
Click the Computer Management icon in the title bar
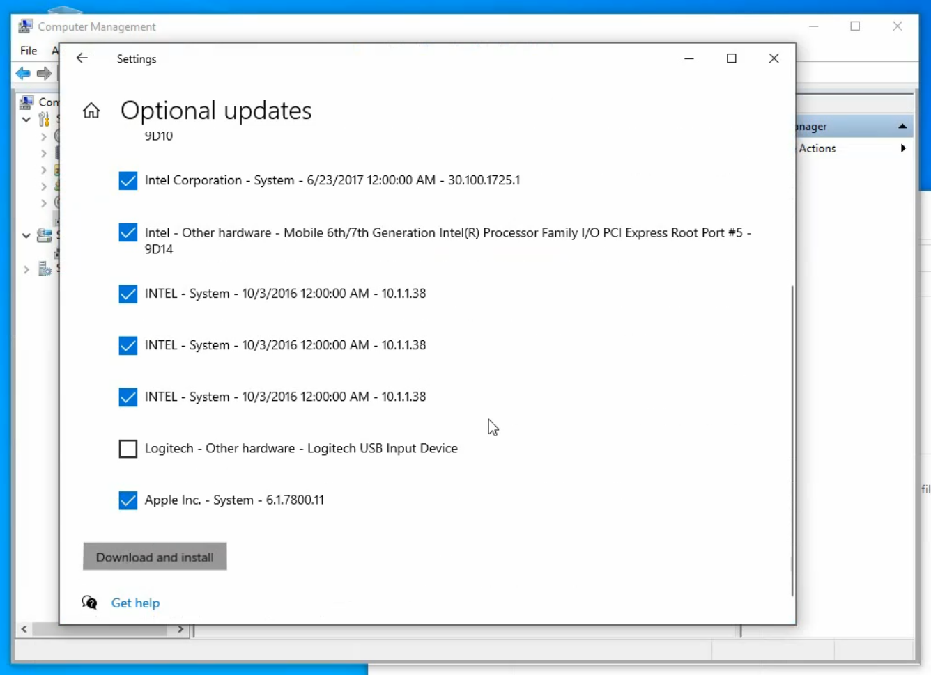pyautogui.click(x=25, y=26)
